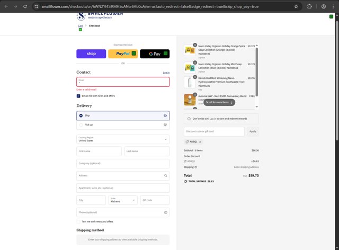This screenshot has width=339, height=250.
Task: Click Auroma GWP product thumbnail
Action: (190, 100)
